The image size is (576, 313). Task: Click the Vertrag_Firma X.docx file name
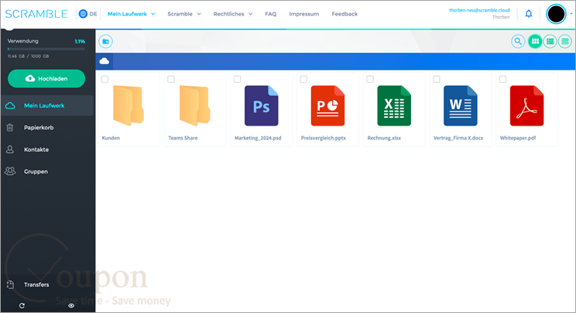(458, 138)
